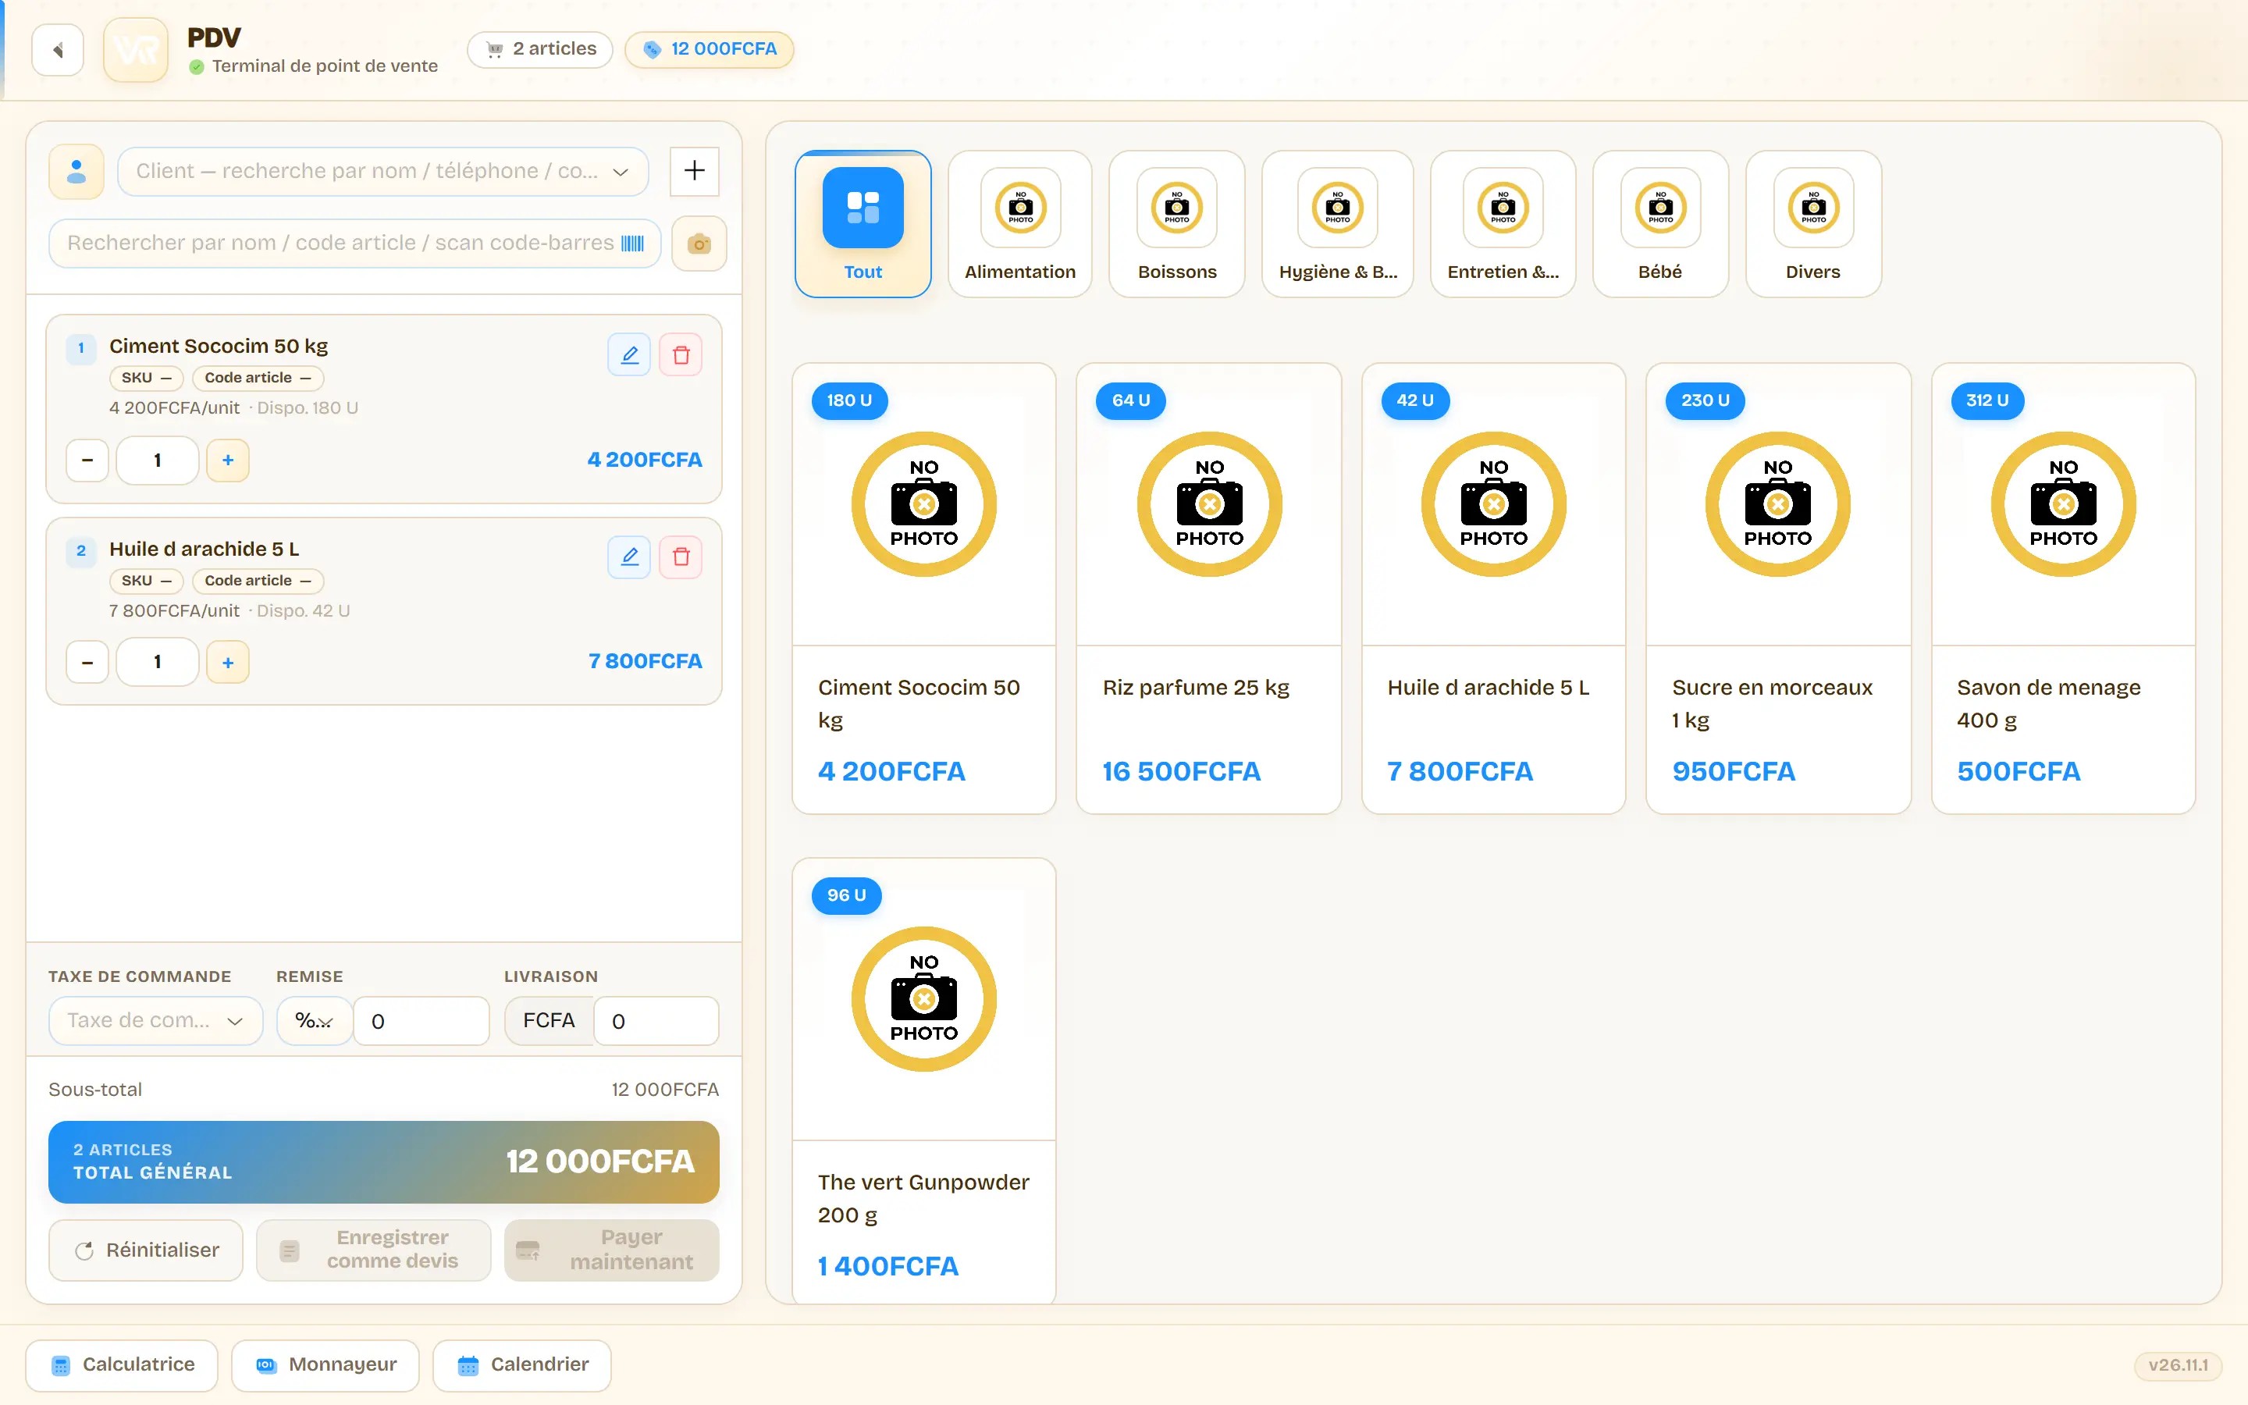Edit the Ciment Sococim 50 kg line
2248x1405 pixels.
point(629,355)
